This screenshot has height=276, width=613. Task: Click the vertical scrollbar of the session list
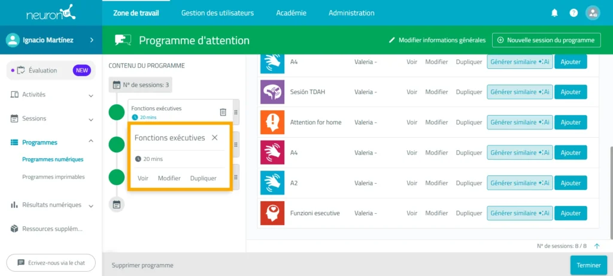coord(611,192)
